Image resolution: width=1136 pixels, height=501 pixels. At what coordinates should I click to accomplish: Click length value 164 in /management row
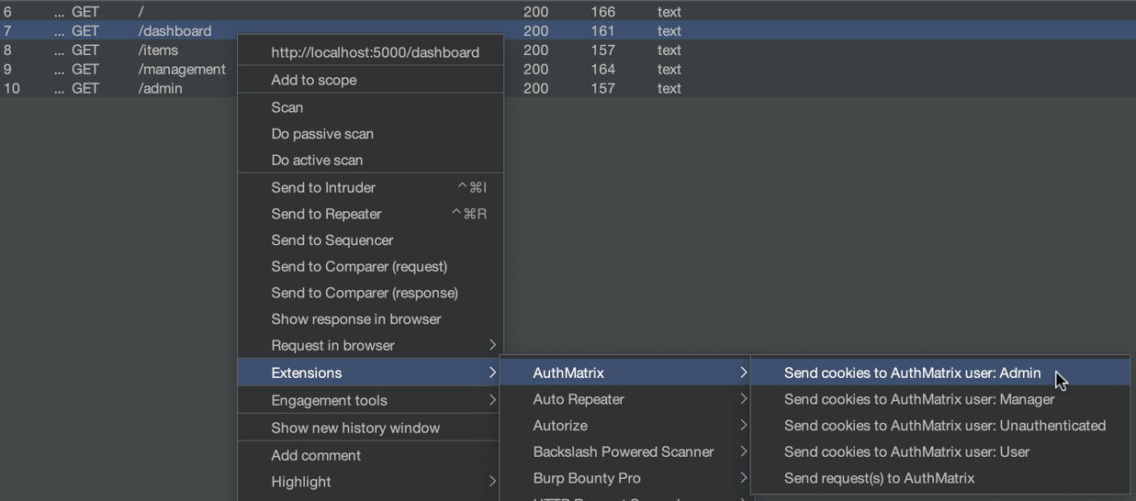pyautogui.click(x=602, y=70)
